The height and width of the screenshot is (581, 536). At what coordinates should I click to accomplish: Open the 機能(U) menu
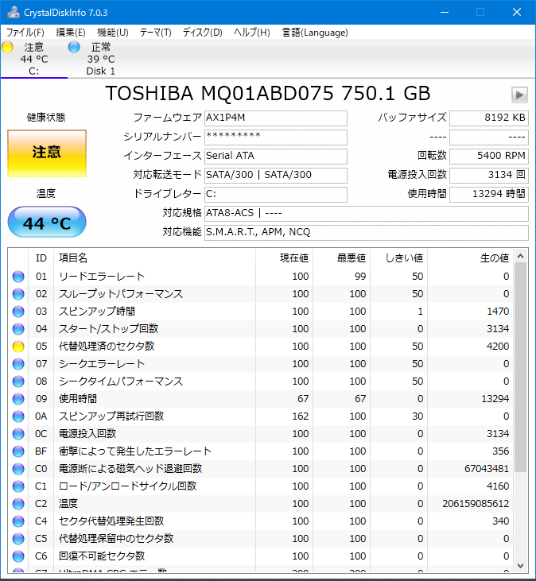(x=113, y=33)
